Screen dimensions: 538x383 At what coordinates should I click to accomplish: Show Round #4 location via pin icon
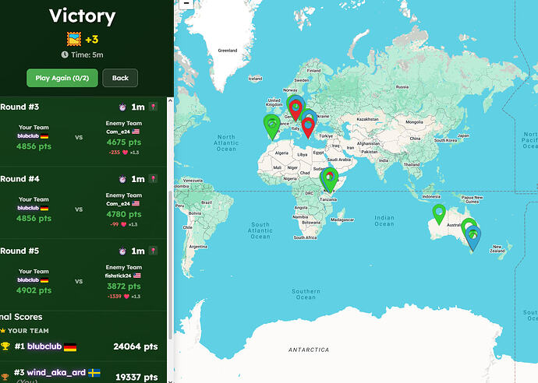pos(154,179)
